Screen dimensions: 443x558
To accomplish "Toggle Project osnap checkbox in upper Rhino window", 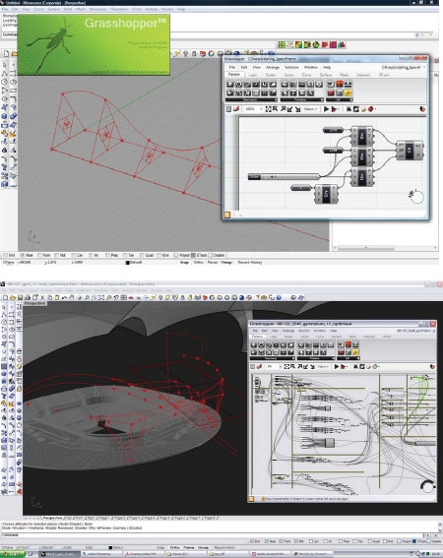I will [x=176, y=255].
